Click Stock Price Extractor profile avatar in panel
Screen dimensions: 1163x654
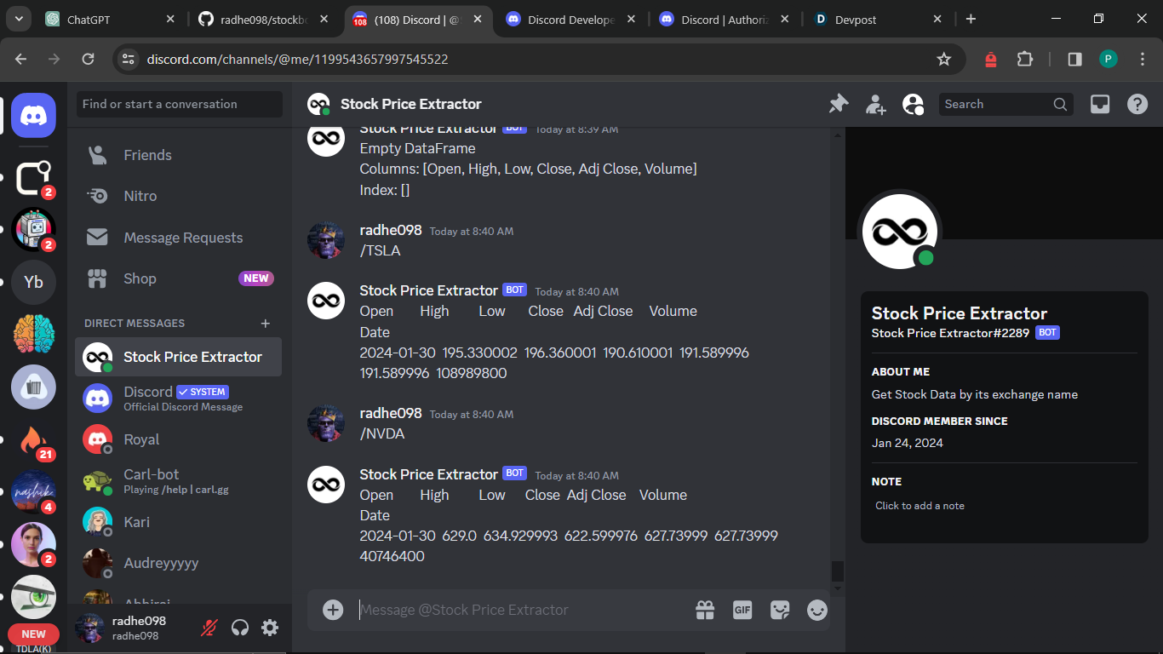[900, 232]
